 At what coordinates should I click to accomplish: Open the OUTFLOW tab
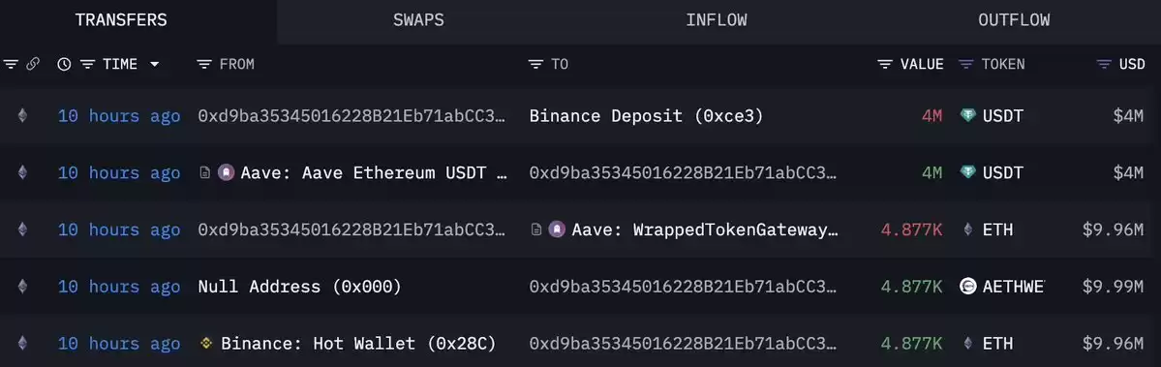click(1014, 20)
